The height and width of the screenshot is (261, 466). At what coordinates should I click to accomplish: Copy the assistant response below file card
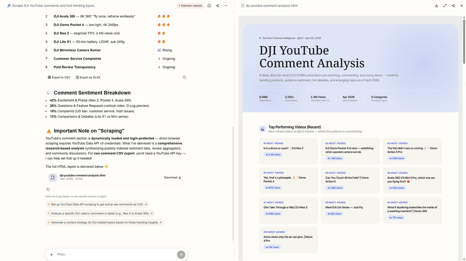coord(48,190)
